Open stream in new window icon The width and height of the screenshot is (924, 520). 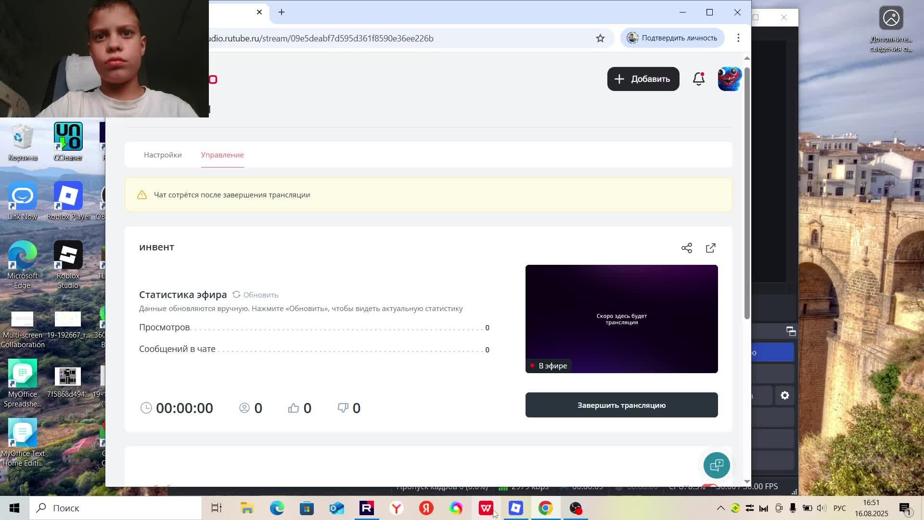710,248
